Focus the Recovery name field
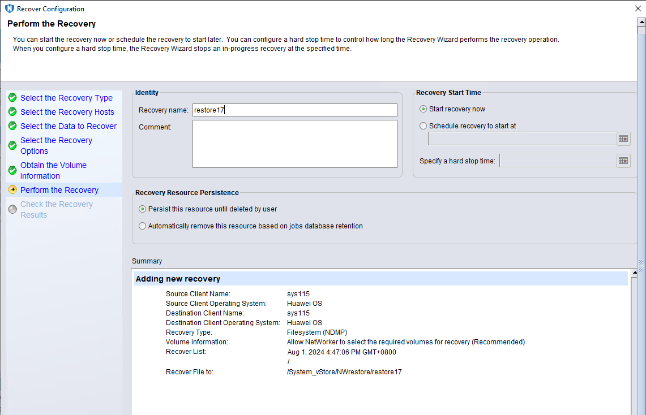646x415 pixels. pos(295,110)
